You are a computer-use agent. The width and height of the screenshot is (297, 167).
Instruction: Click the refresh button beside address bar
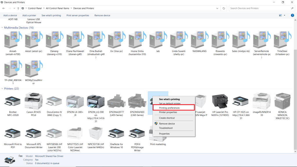(x=224, y=8)
